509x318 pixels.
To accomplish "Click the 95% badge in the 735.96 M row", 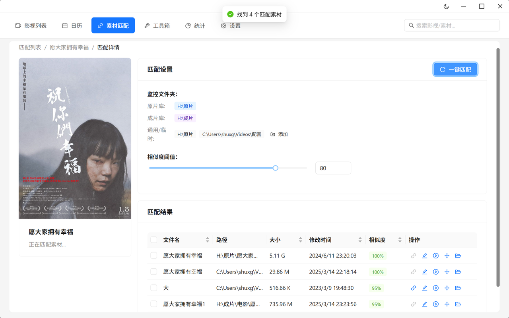I will point(377,304).
